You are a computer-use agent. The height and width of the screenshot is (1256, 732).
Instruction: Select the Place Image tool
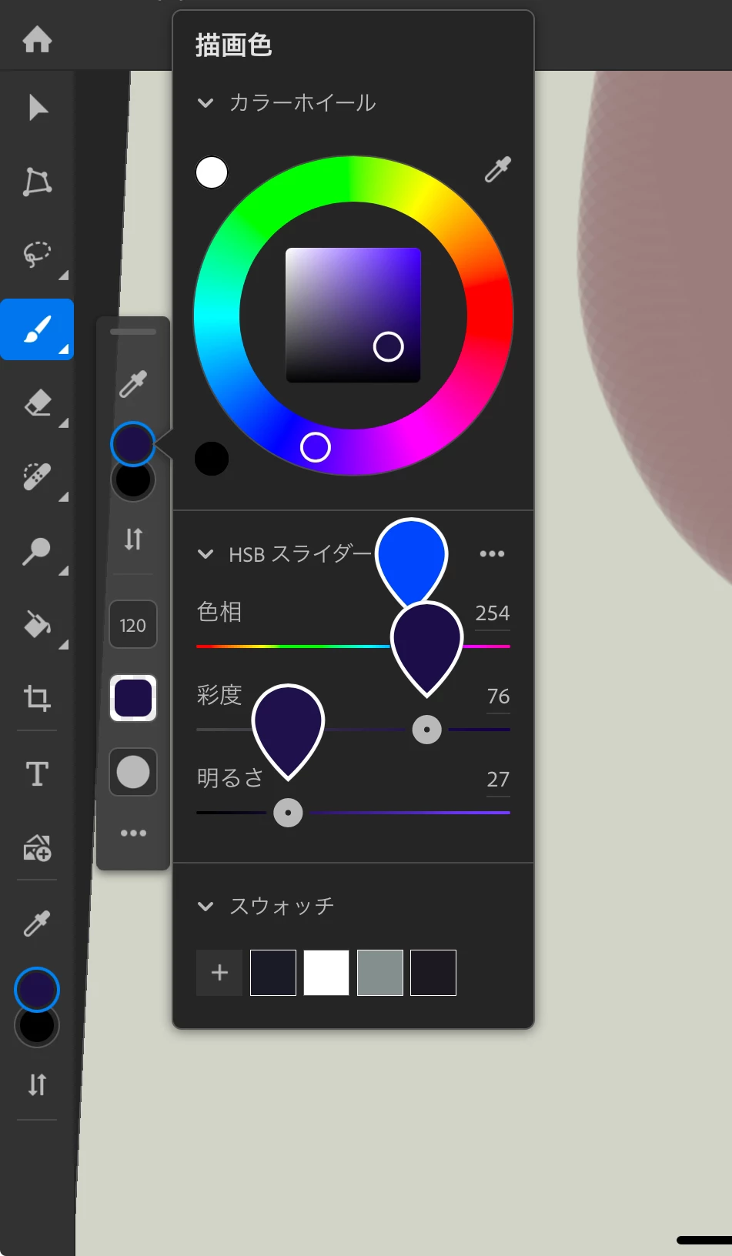[37, 847]
